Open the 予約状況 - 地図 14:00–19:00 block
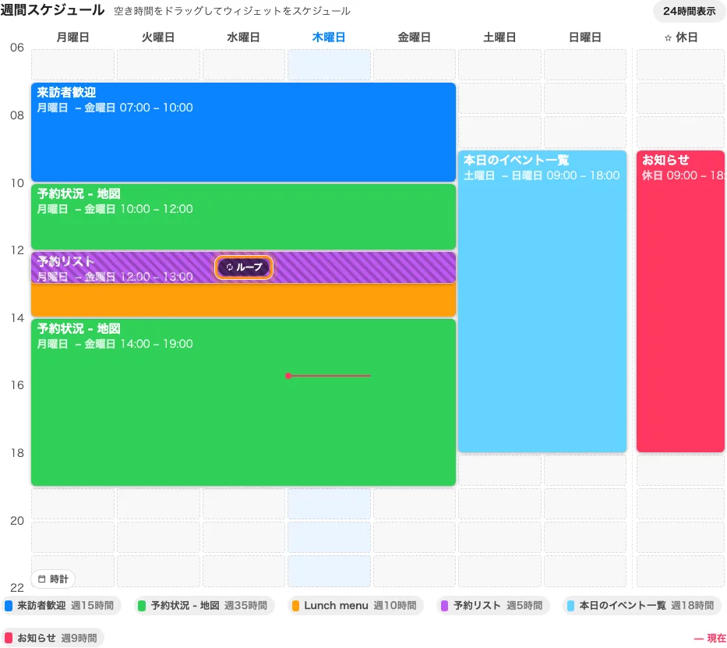The height and width of the screenshot is (648, 727). [x=243, y=402]
